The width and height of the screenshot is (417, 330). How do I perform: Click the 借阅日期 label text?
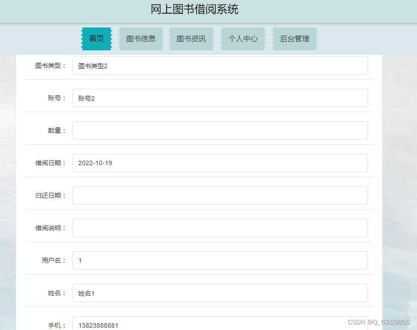(x=49, y=162)
